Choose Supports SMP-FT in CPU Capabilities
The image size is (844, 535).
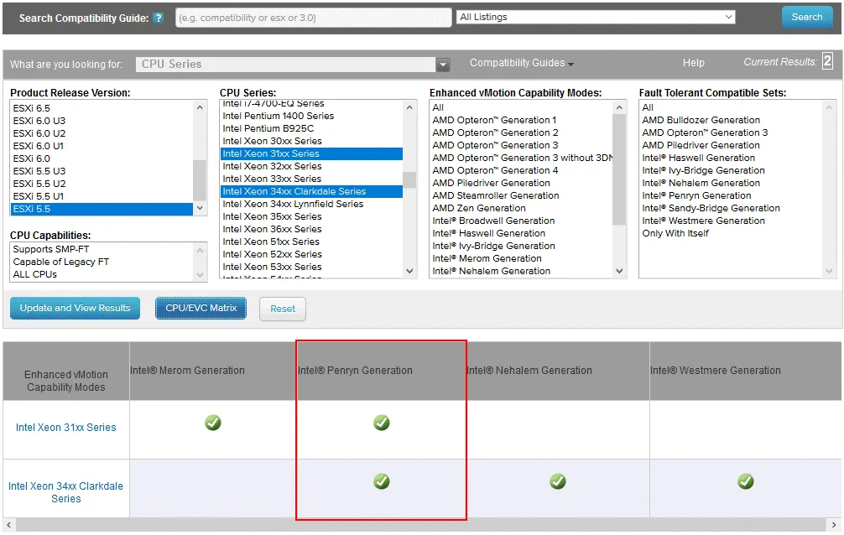click(x=51, y=249)
